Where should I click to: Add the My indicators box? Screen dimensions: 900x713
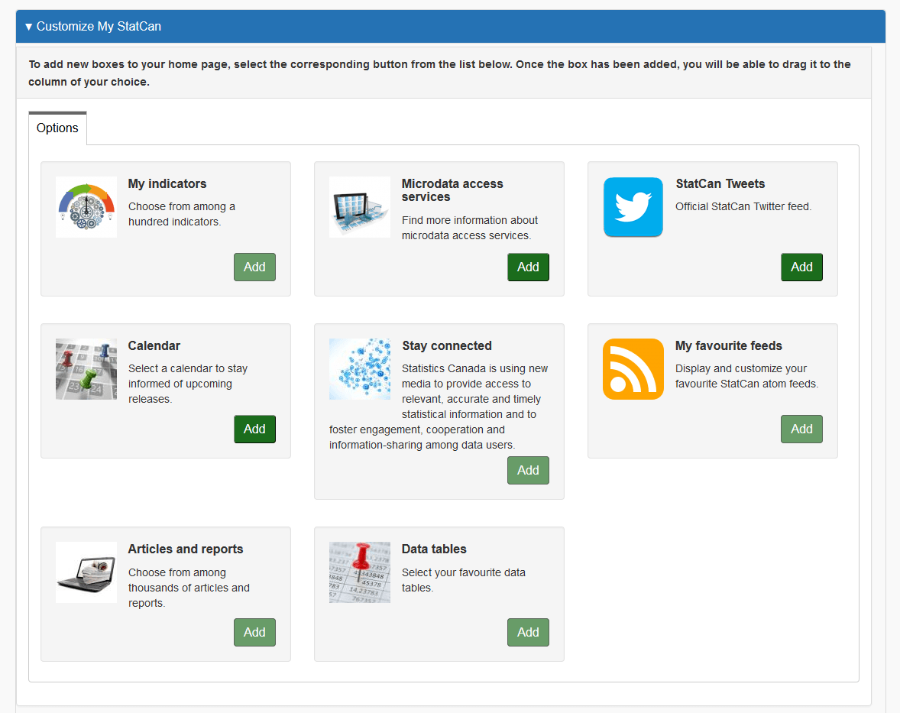254,267
